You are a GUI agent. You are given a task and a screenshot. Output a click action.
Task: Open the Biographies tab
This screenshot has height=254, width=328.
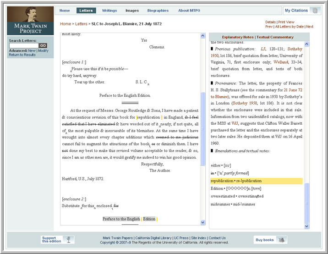pyautogui.click(x=158, y=11)
